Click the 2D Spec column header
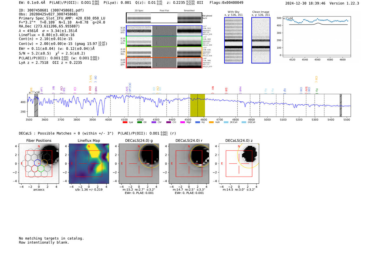Screen dimensions: 378x257 tap(139, 11)
